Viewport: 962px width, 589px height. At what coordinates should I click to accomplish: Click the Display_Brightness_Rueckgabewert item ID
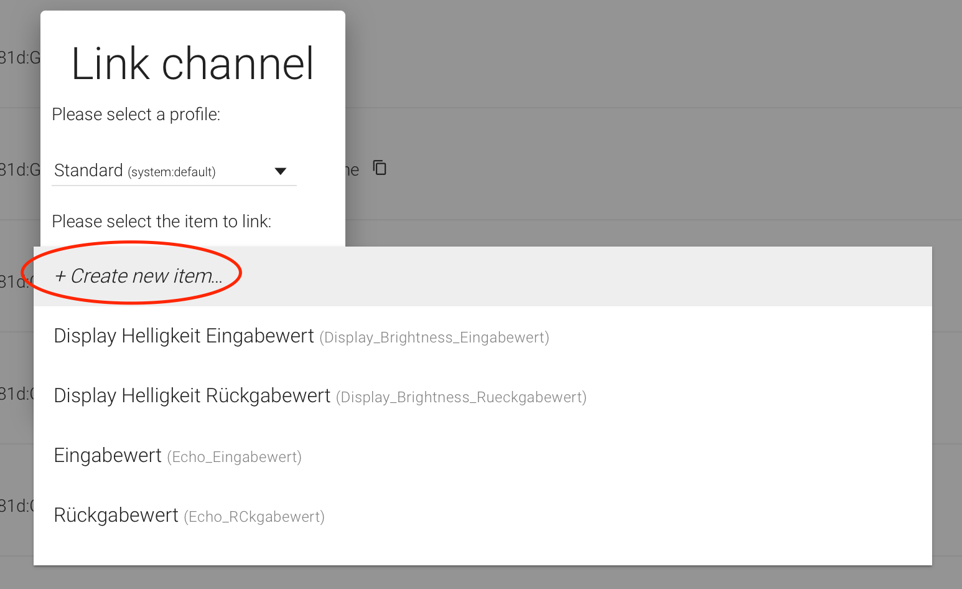pos(461,397)
